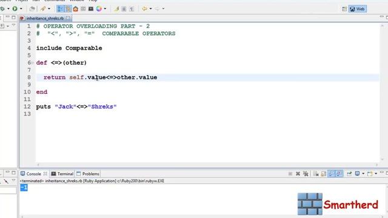Open the forward arrow's history dropdown
This screenshot has height=218, width=388.
[x=163, y=8]
